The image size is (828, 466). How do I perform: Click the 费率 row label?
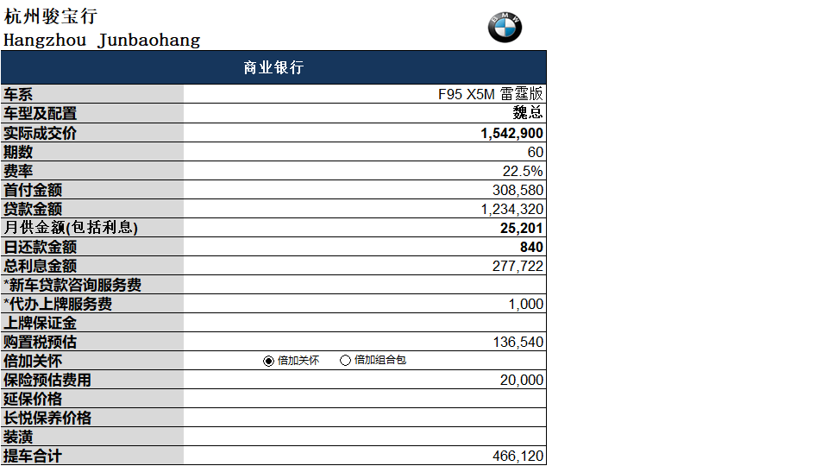click(x=18, y=171)
